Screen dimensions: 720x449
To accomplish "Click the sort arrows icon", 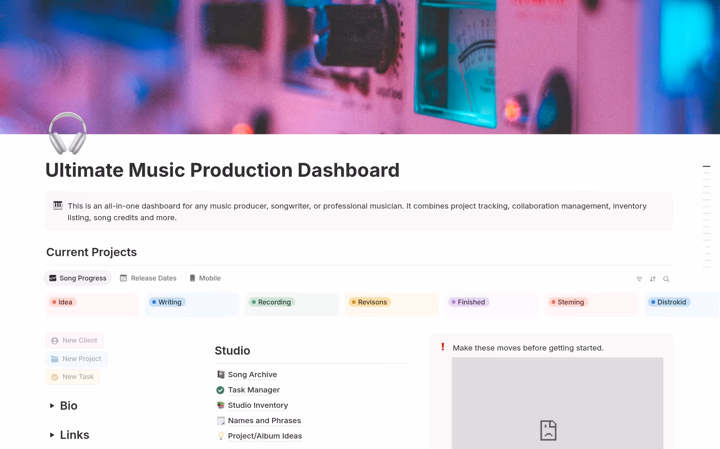I will (x=652, y=279).
